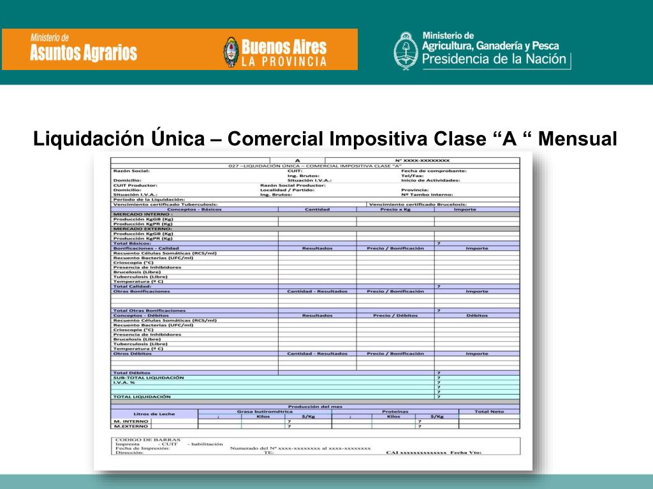Select 'Razón Social Productor:' label
Image resolution: width=653 pixels, height=489 pixels.
293,185
